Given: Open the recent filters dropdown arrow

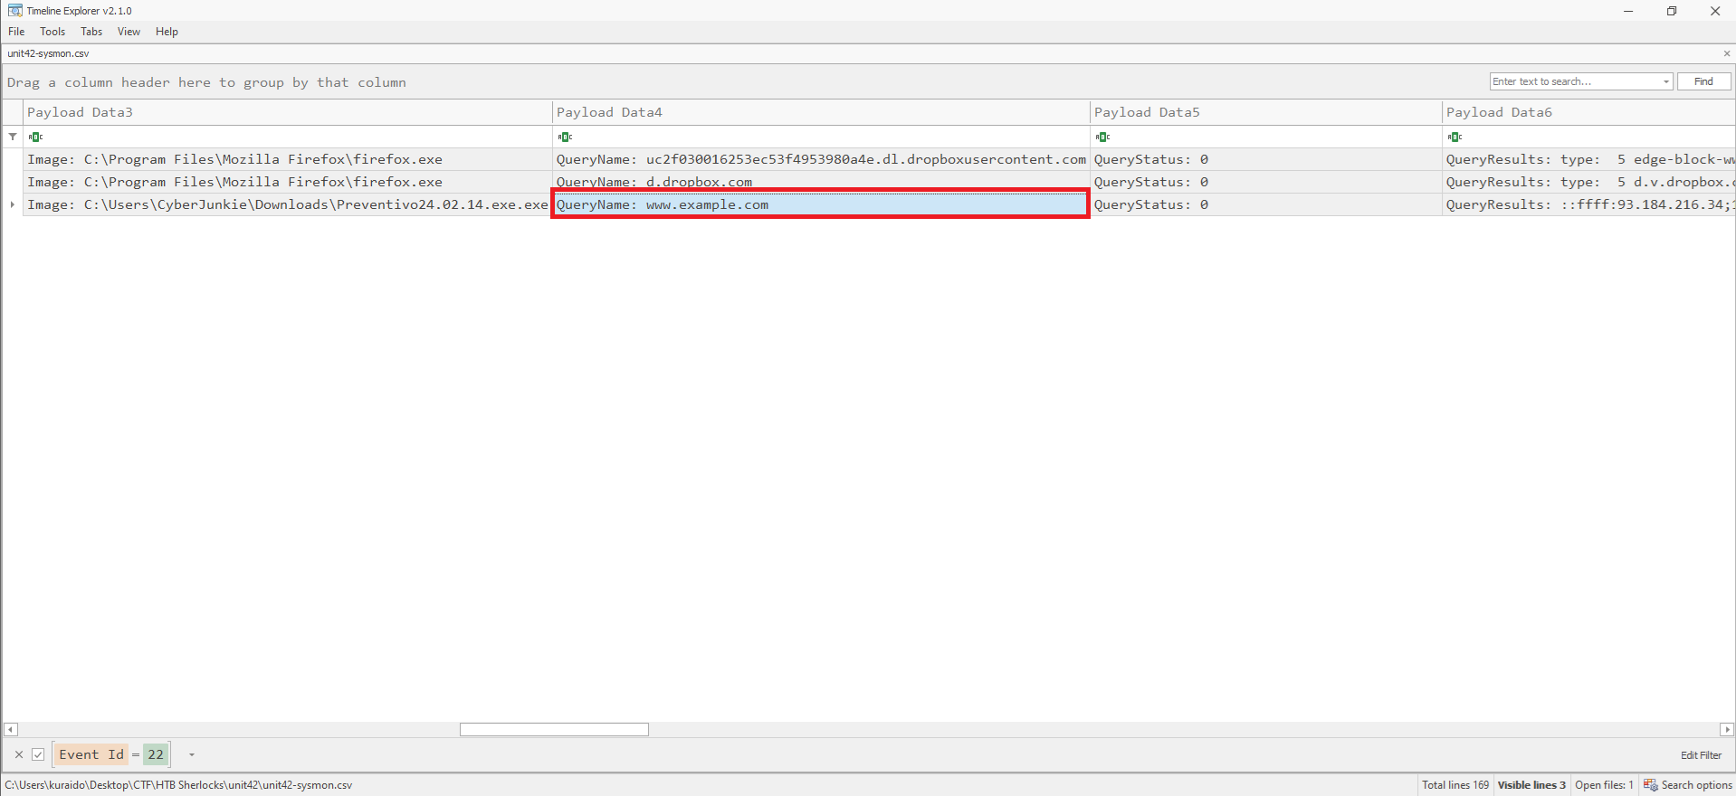Looking at the screenshot, I should point(191,754).
